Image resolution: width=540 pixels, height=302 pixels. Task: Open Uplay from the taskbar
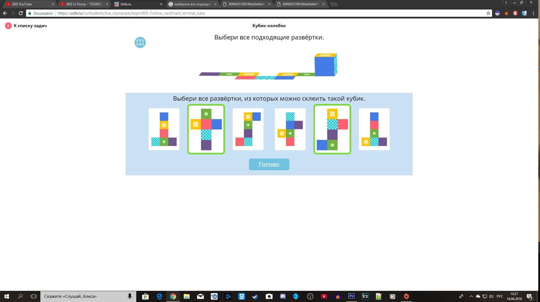pos(214,296)
